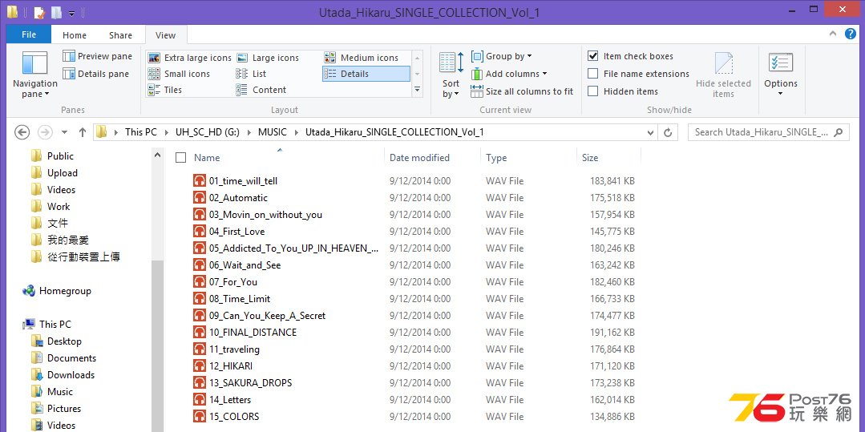Switch to List layout
This screenshot has height=432, width=865.
[252, 74]
